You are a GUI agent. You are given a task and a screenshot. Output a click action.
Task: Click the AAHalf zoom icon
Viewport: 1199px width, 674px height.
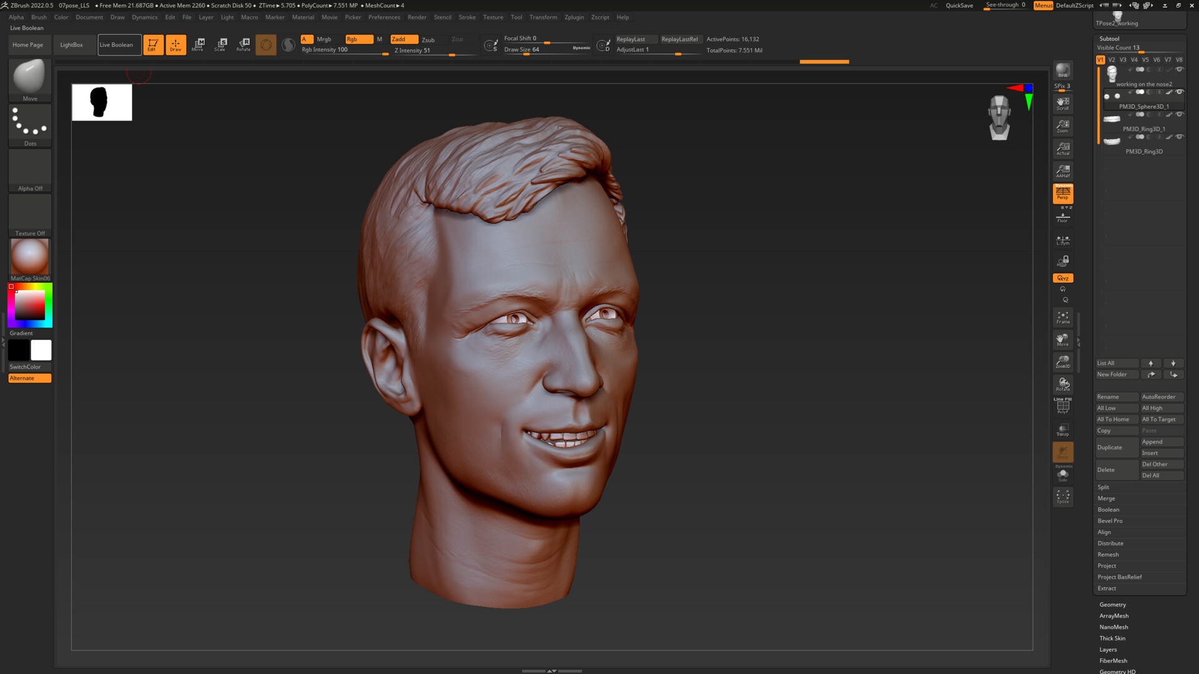pyautogui.click(x=1062, y=170)
